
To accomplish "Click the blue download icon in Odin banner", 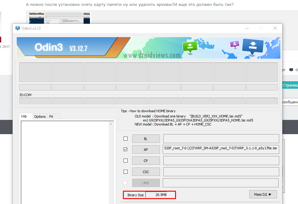I will [253, 46].
